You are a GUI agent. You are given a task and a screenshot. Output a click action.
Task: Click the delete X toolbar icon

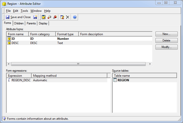coord(68,17)
